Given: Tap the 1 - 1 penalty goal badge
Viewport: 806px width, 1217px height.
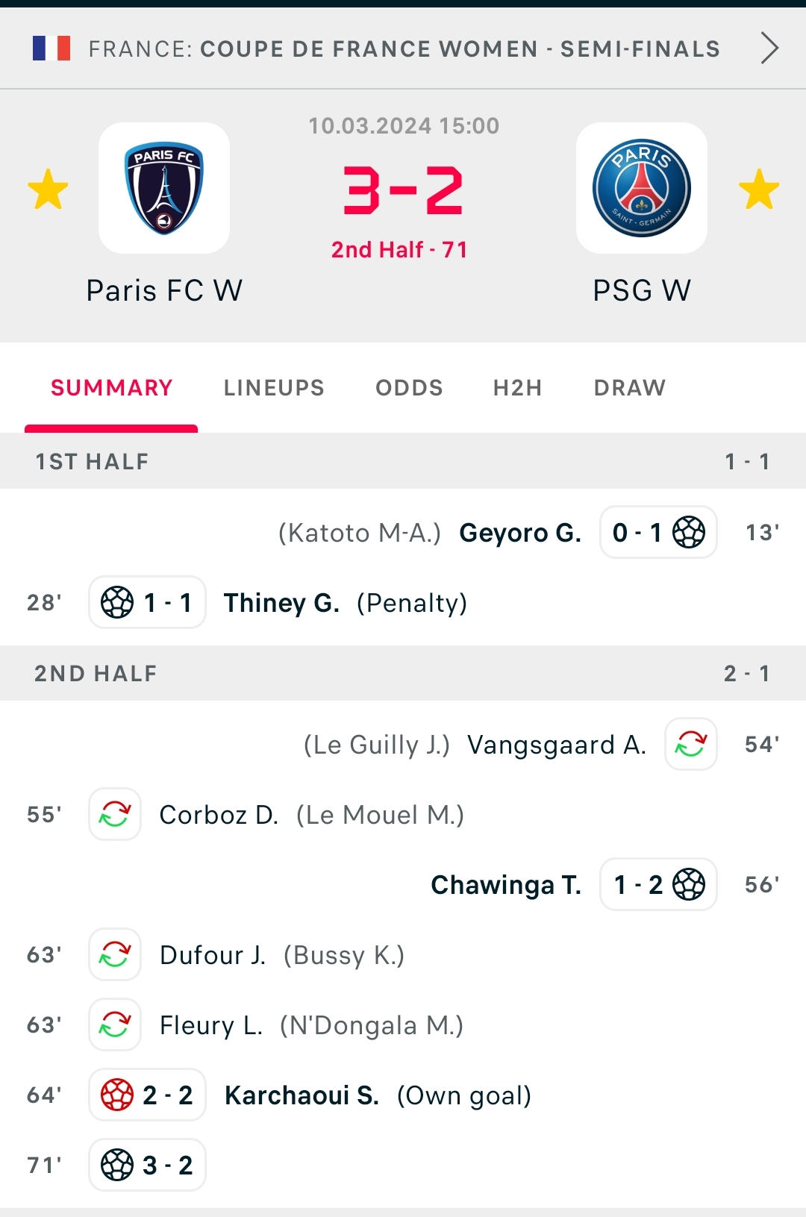Looking at the screenshot, I should pyautogui.click(x=147, y=602).
